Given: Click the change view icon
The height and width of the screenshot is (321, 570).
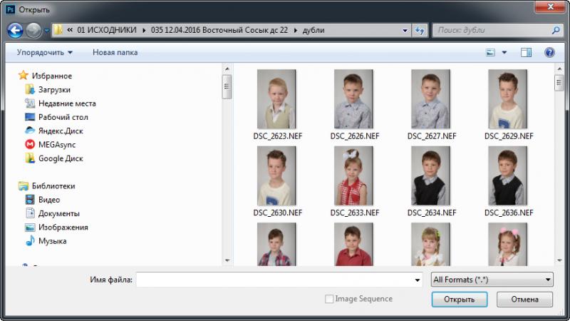Looking at the screenshot, I should pos(490,52).
